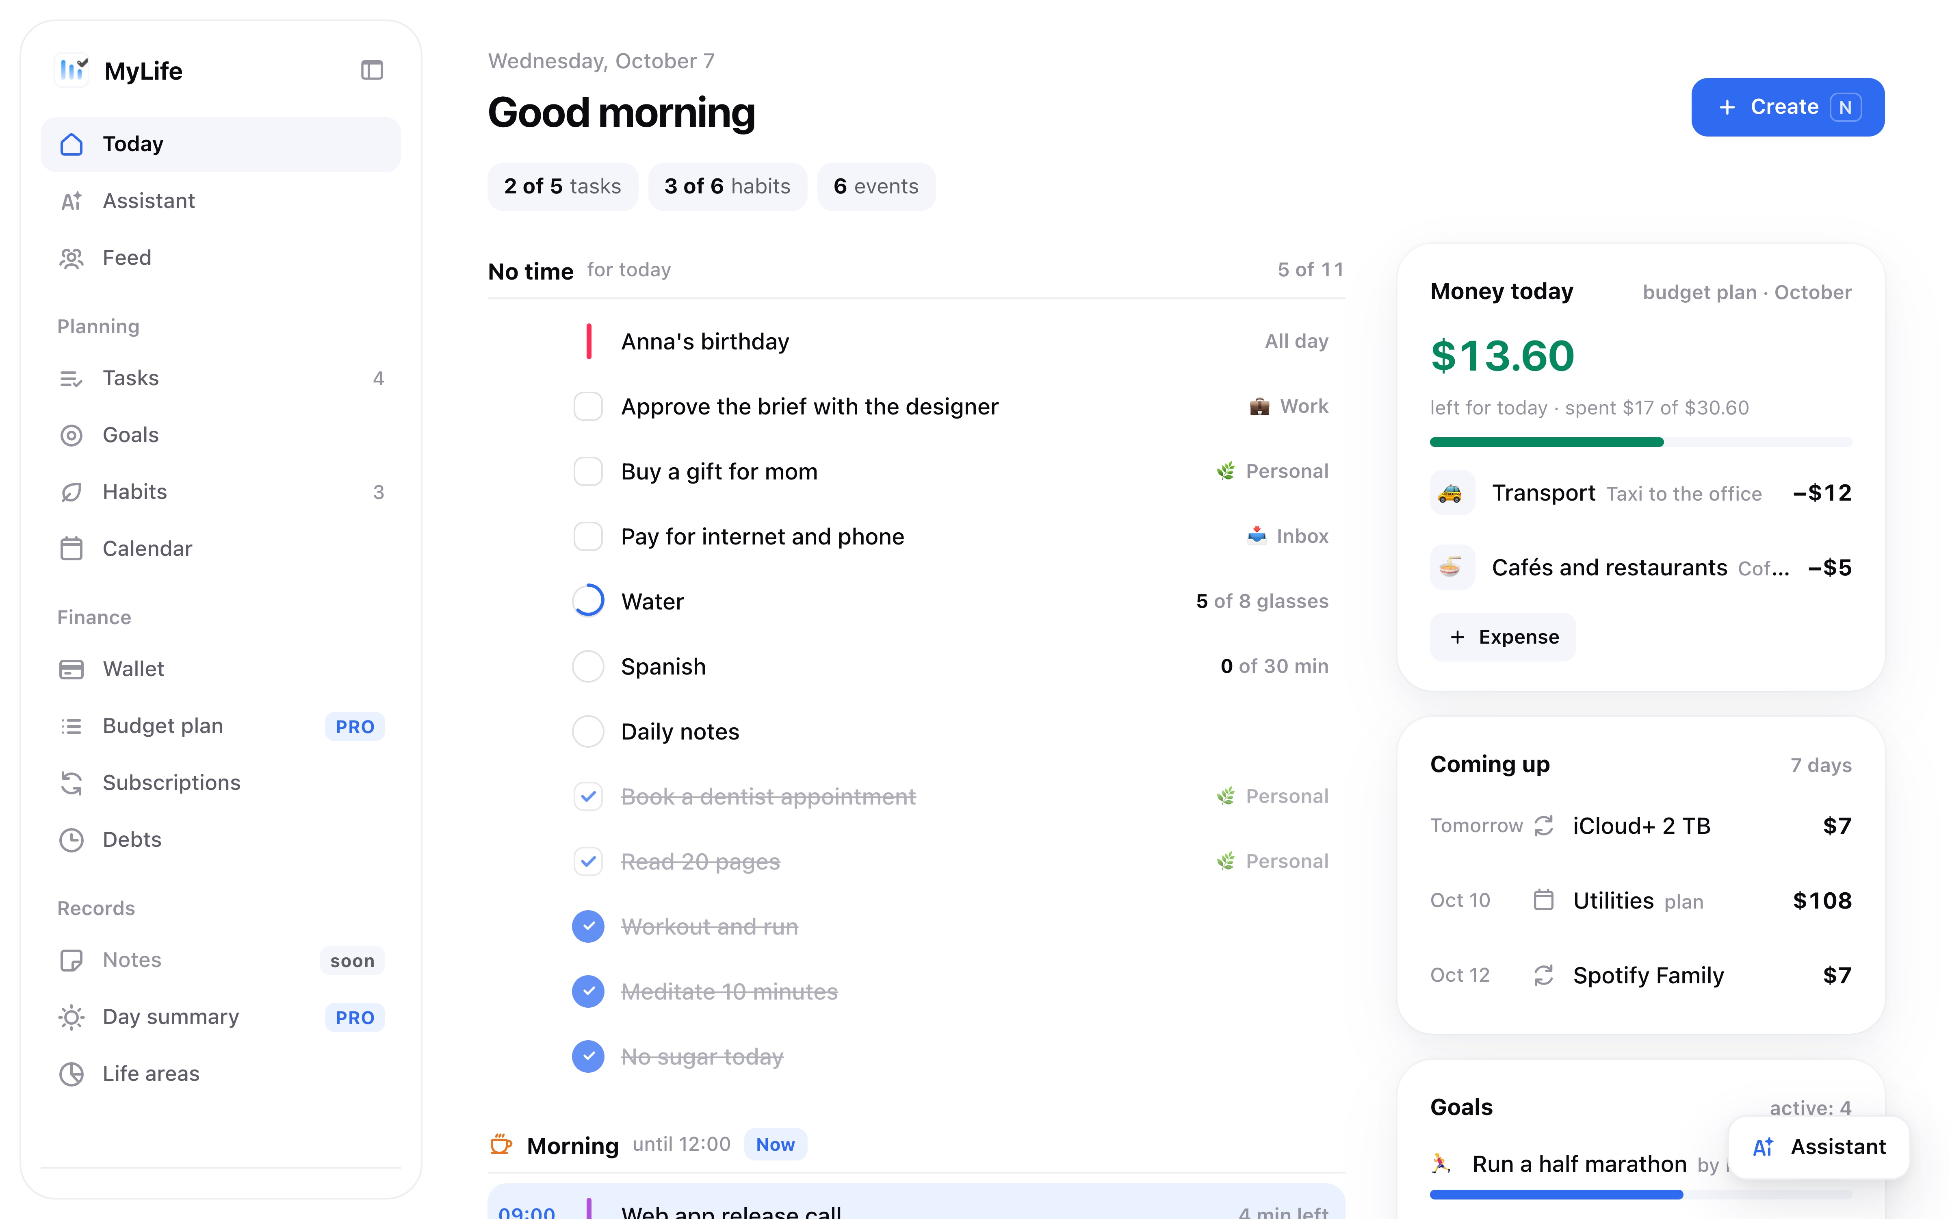1950x1219 pixels.
Task: Go to Tasks in Planning
Action: tap(220, 378)
